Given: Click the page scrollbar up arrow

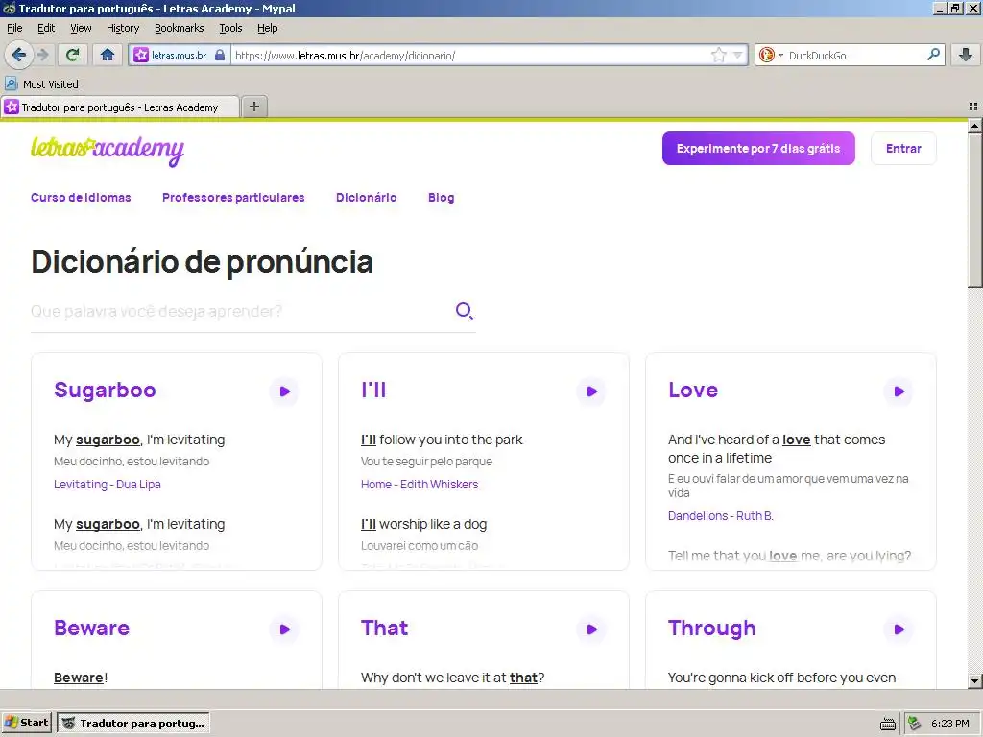Looking at the screenshot, I should pyautogui.click(x=974, y=126).
